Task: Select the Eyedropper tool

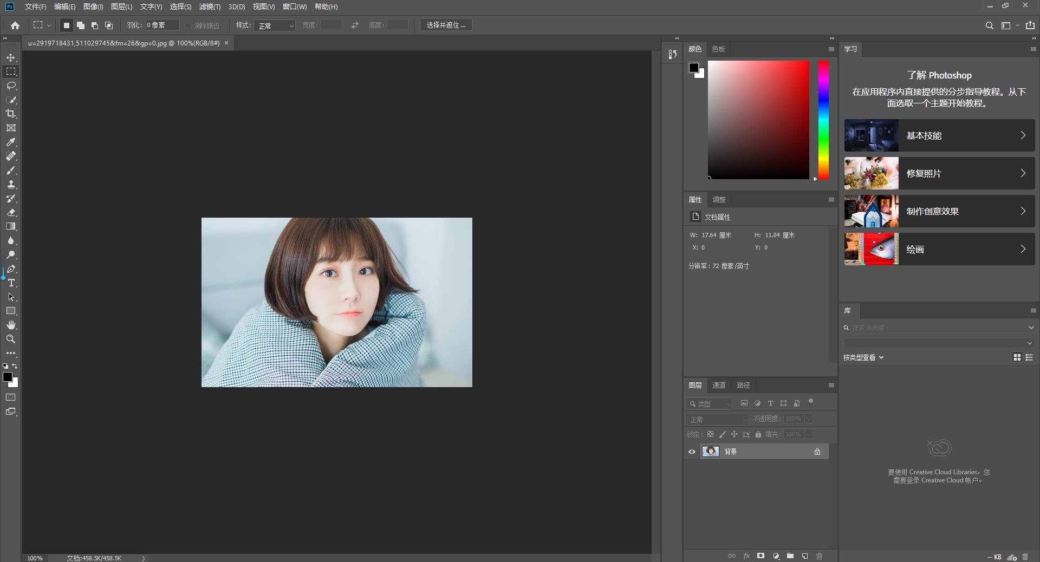Action: [x=11, y=142]
